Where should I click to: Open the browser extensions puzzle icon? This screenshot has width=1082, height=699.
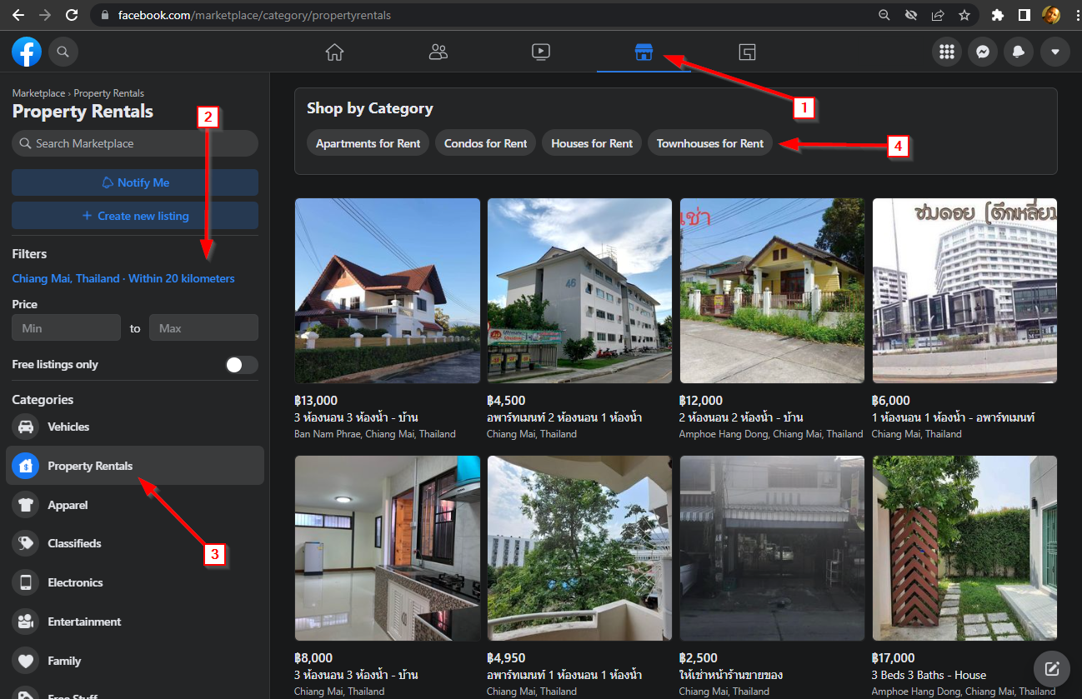coord(998,15)
